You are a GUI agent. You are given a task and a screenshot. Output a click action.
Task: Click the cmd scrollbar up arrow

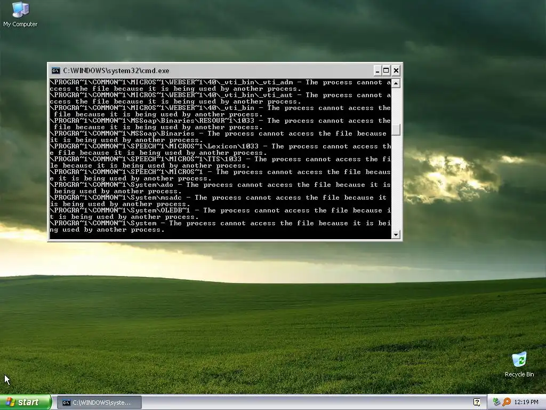tap(396, 83)
